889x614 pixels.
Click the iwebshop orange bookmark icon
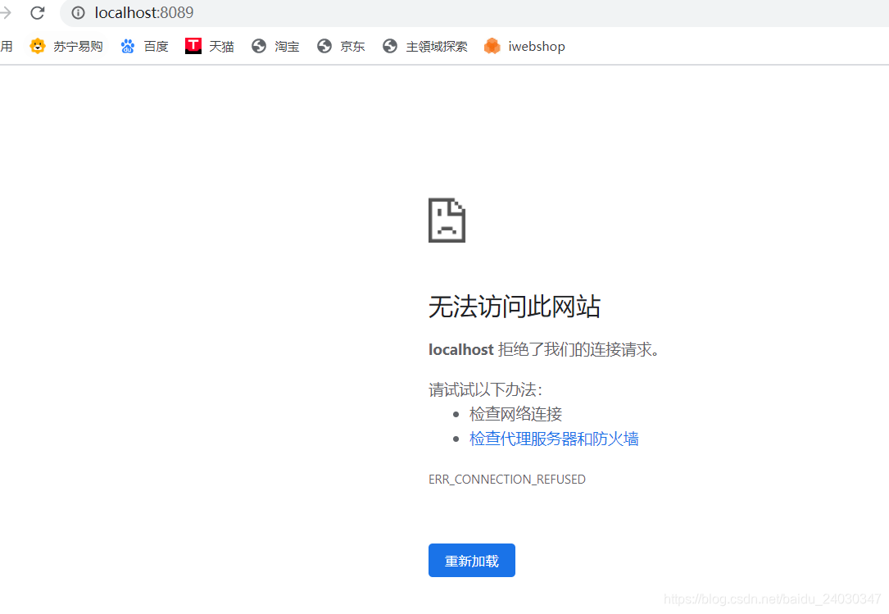492,46
